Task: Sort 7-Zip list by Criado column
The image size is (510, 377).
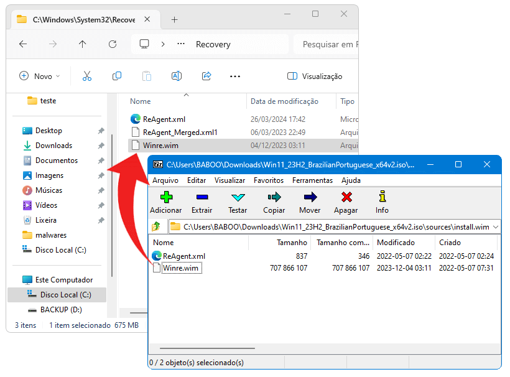Action: 450,243
